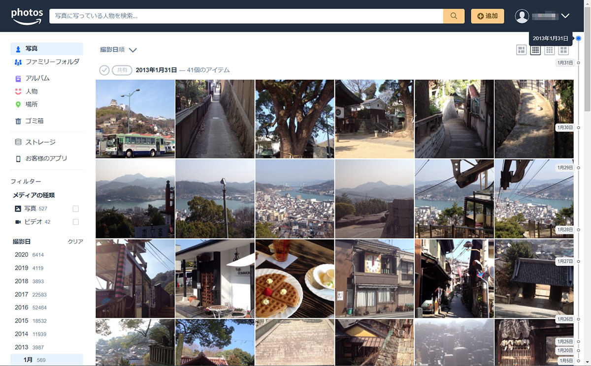Open the old house with clock photo
This screenshot has width=591, height=366.
point(374,278)
